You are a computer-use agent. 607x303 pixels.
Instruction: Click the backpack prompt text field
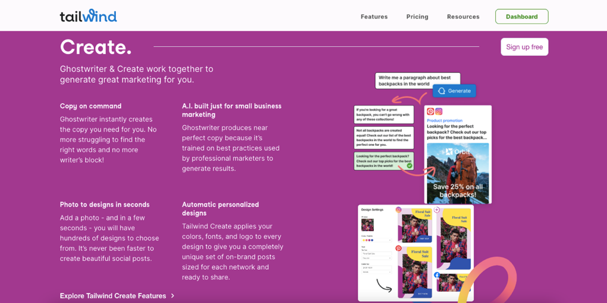tap(417, 81)
